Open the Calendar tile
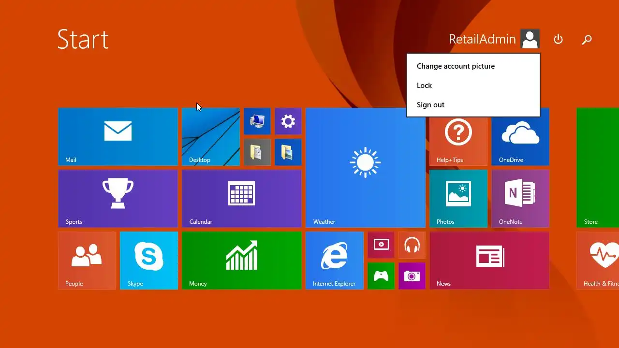Image resolution: width=619 pixels, height=348 pixels. pyautogui.click(x=242, y=199)
